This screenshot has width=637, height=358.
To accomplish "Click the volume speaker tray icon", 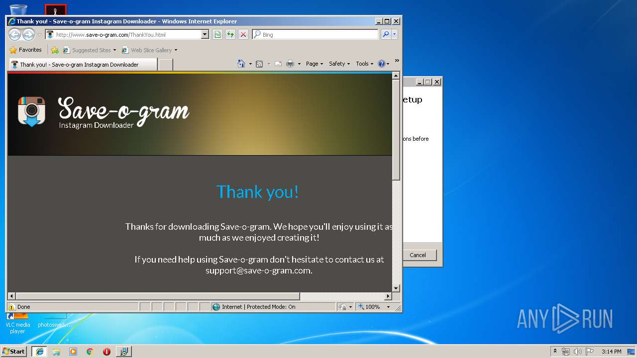I will point(578,352).
